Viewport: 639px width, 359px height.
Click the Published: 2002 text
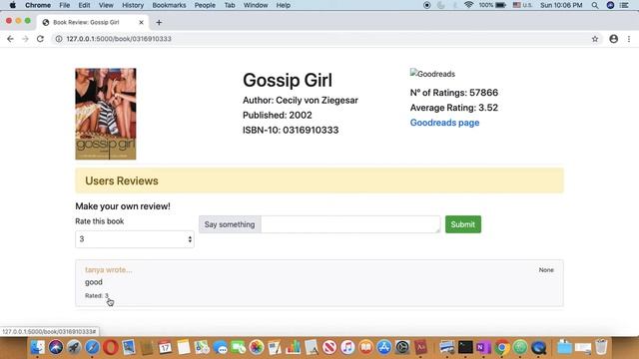point(278,116)
